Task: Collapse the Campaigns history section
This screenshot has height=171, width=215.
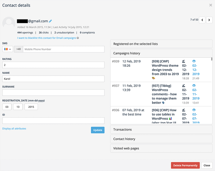Action: pos(161,53)
